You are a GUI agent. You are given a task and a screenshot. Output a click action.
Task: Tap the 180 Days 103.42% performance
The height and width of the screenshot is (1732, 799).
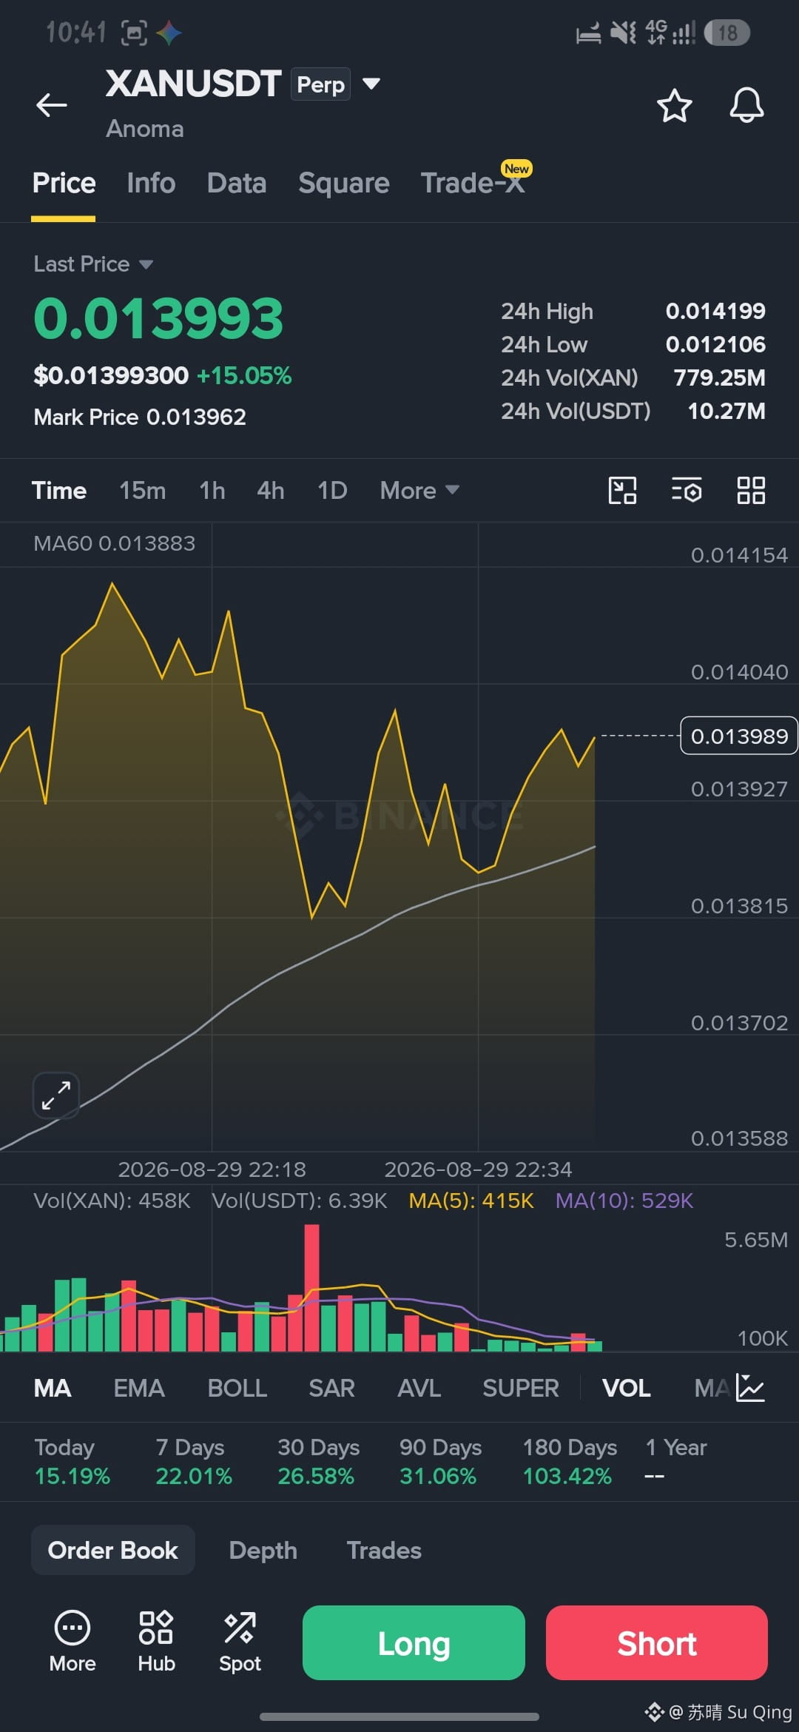click(570, 1461)
